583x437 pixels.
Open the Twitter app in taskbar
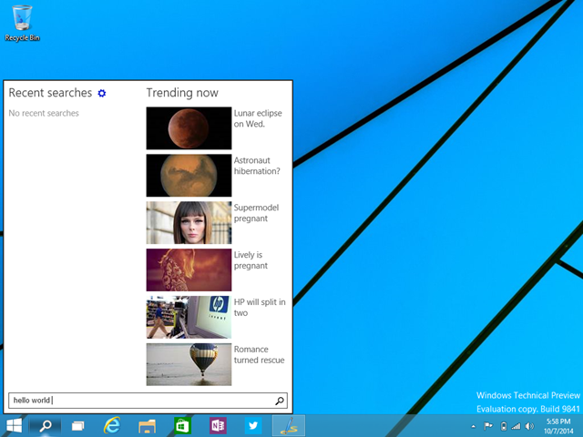[253, 425]
